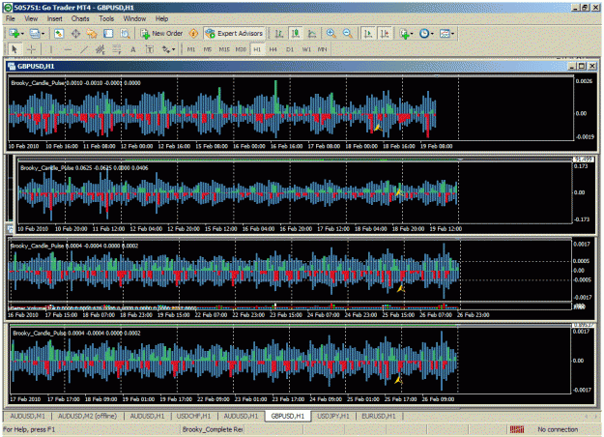The image size is (604, 437).
Task: Switch timeframe to H4
Action: [x=273, y=49]
